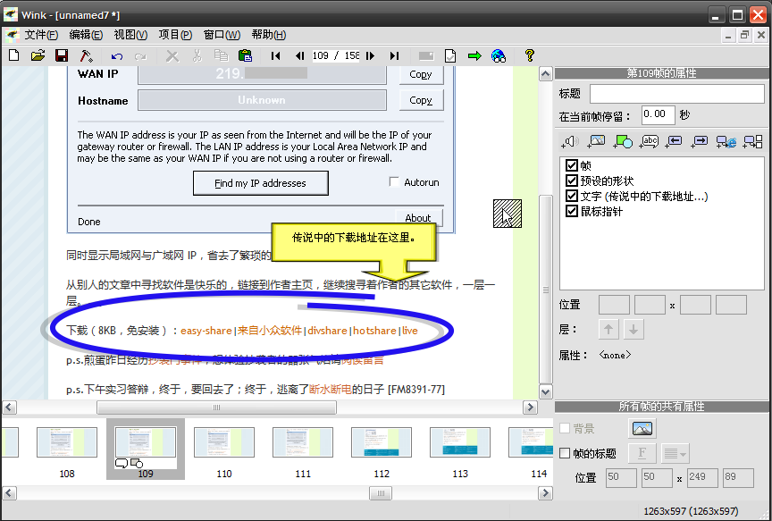Select the yellow callout text box
The height and width of the screenshot is (521, 772).
[354, 241]
